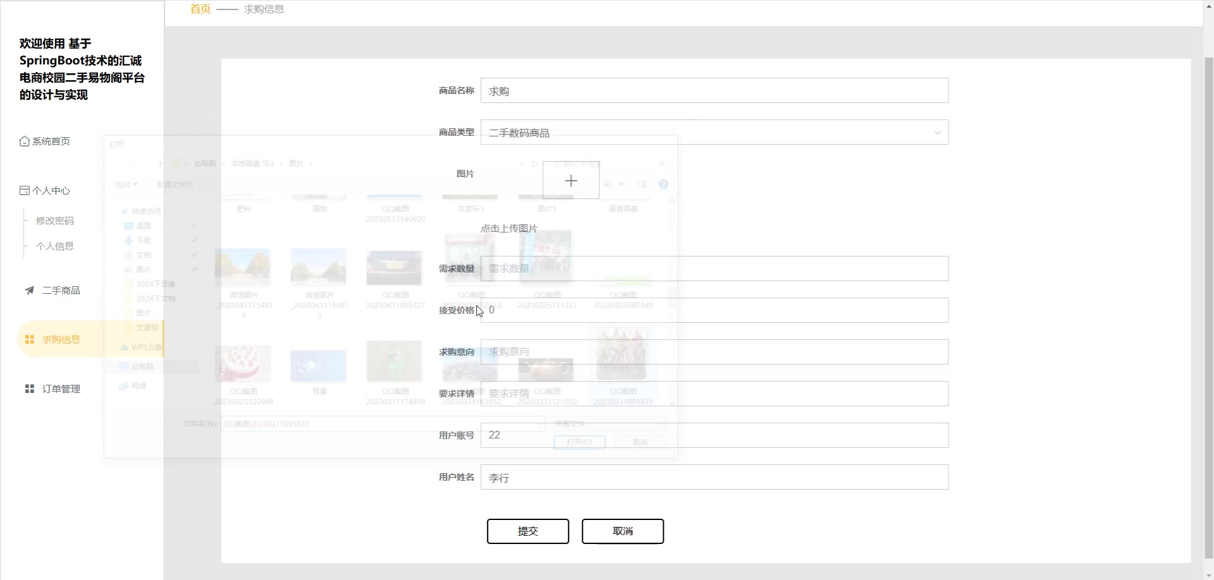The image size is (1214, 580).
Task: Open the 个人中心 sidebar menu
Action: pos(45,190)
